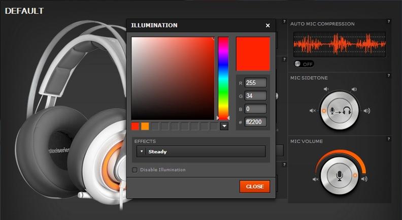Click the G green value field

pyautogui.click(x=255, y=96)
